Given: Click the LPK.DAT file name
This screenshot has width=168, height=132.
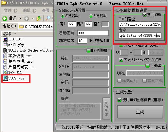Looking at the screenshot, I should [x=15, y=39].
